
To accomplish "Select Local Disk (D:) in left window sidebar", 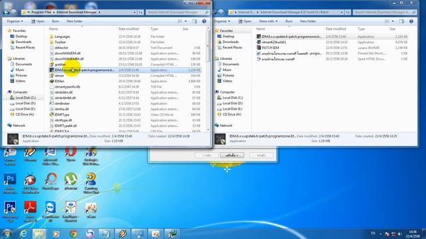I will click(x=25, y=104).
